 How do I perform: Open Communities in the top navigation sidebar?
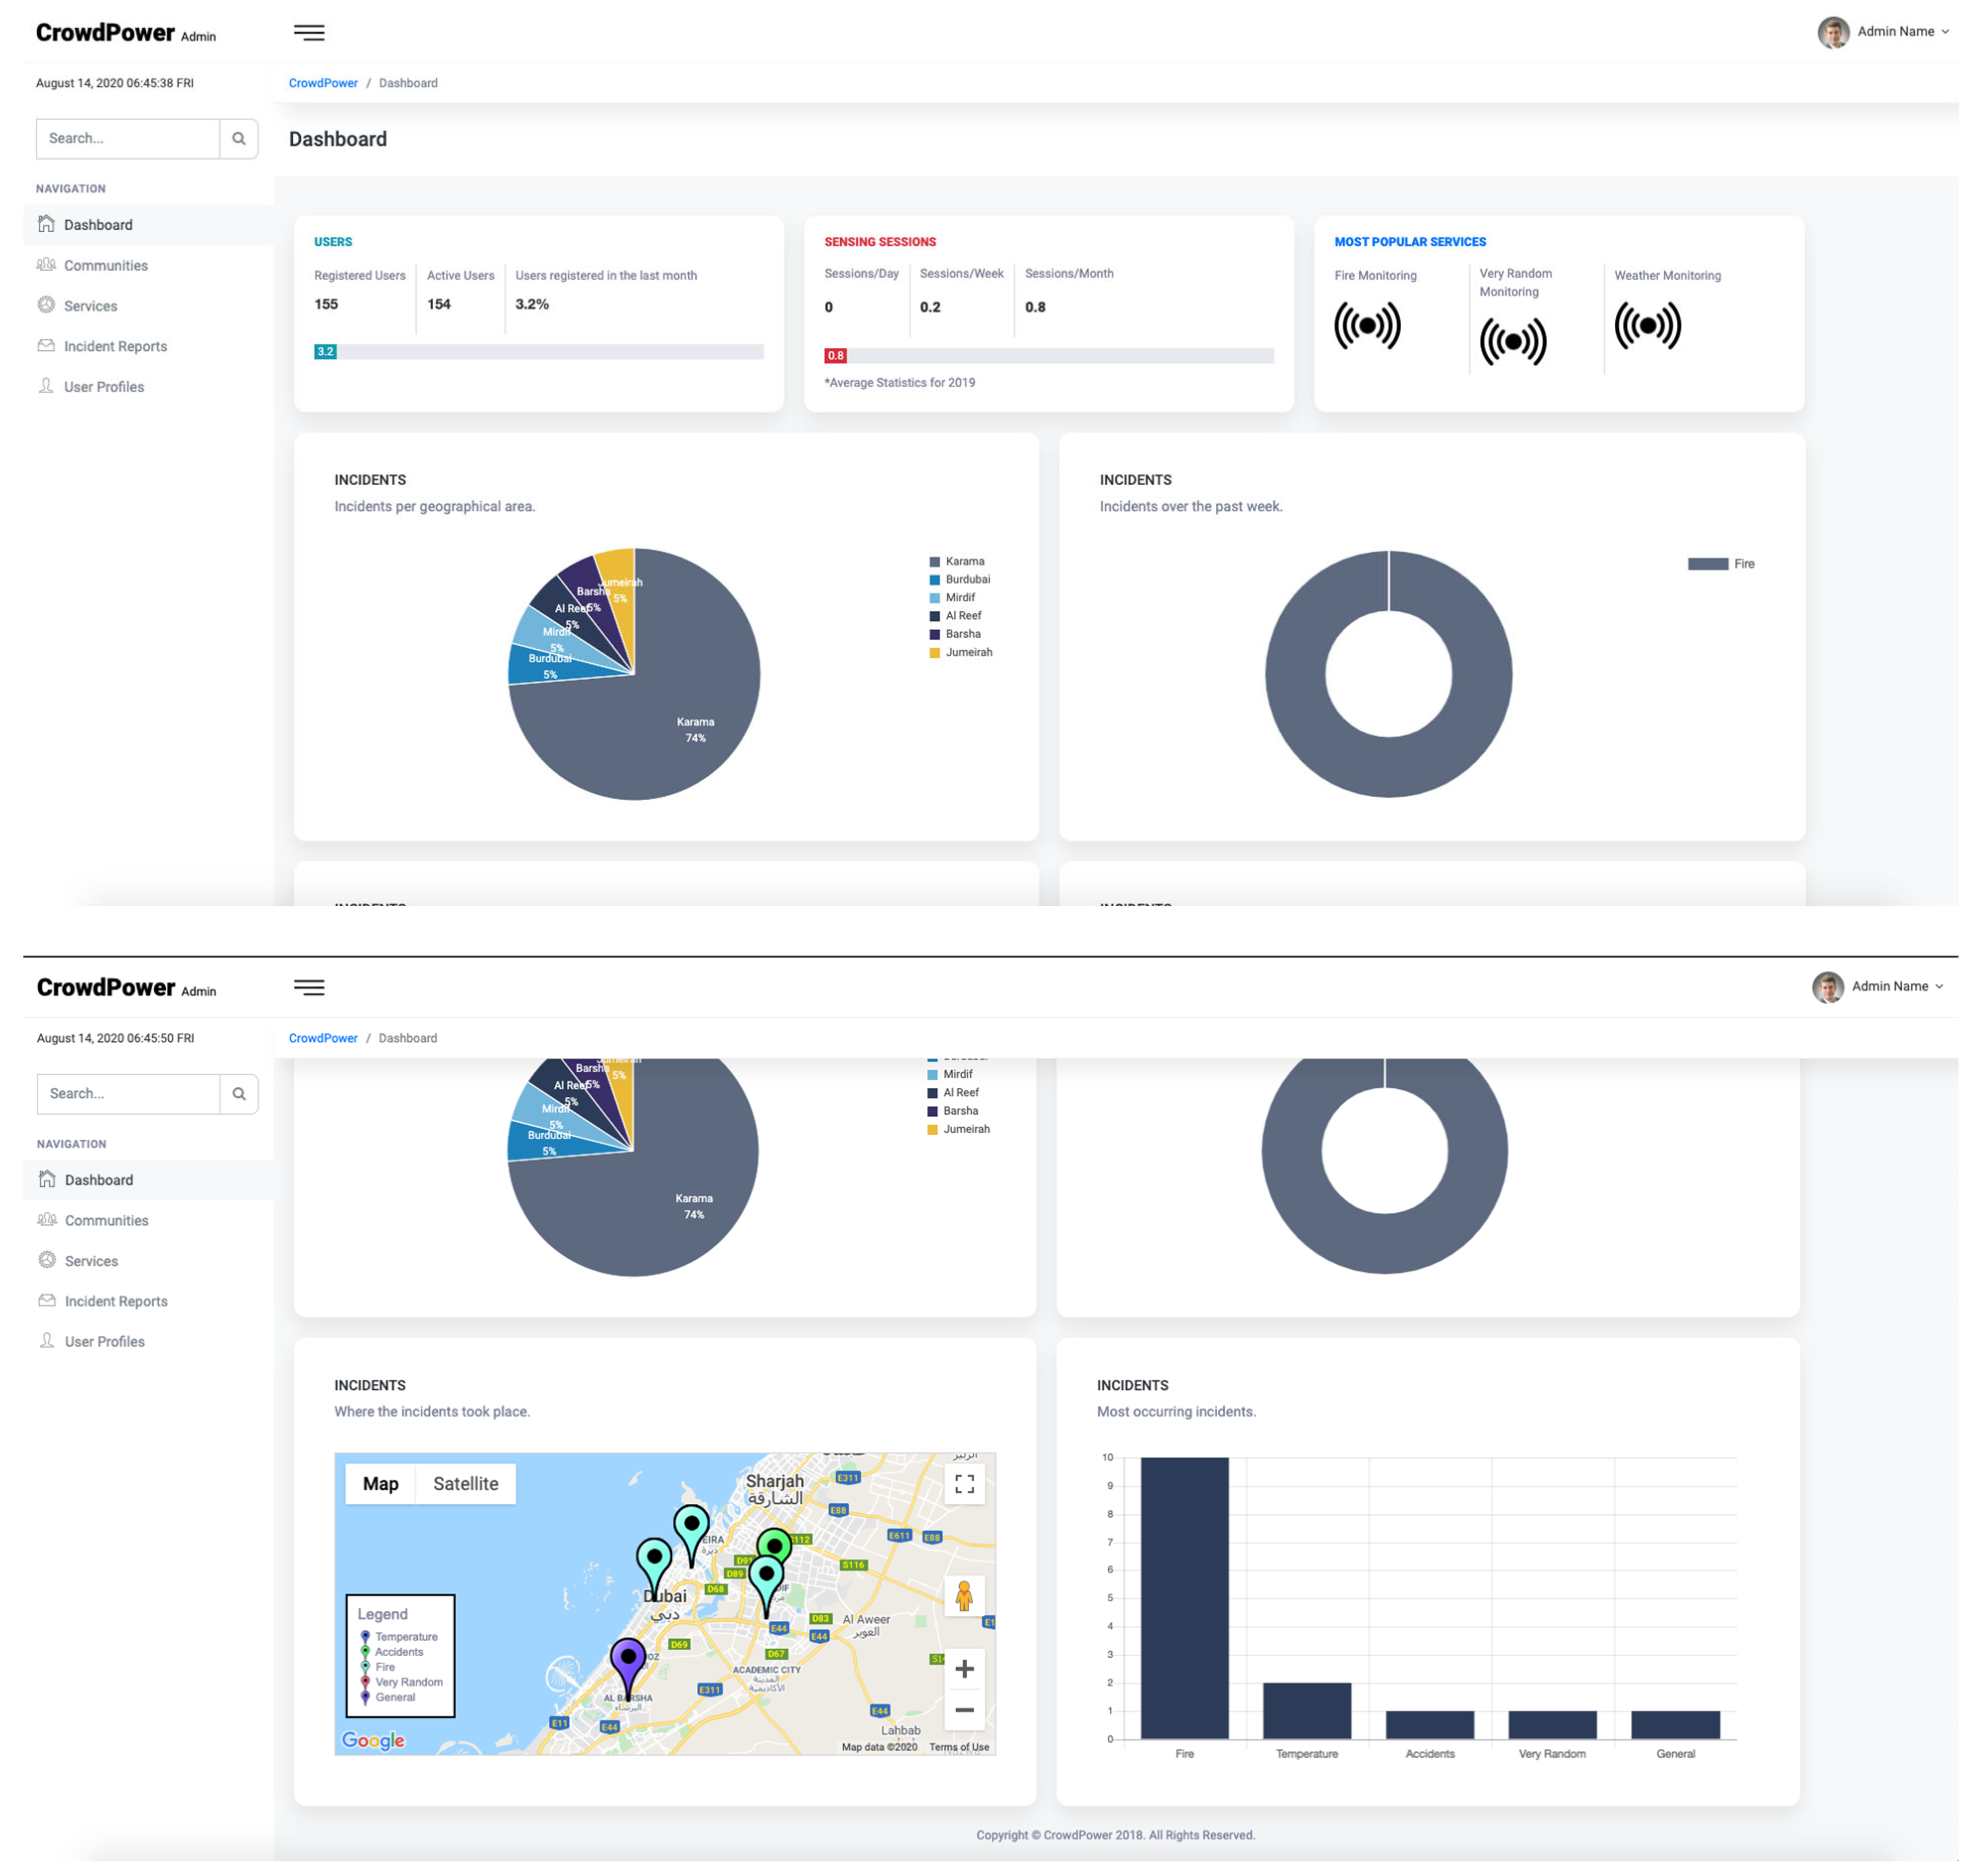pos(106,265)
